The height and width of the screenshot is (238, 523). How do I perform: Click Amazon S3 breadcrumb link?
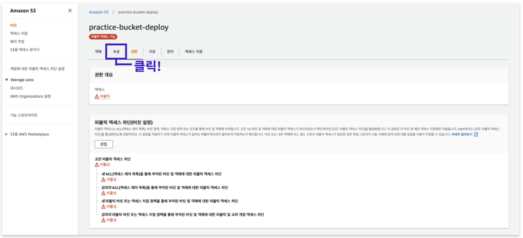[x=98, y=12]
